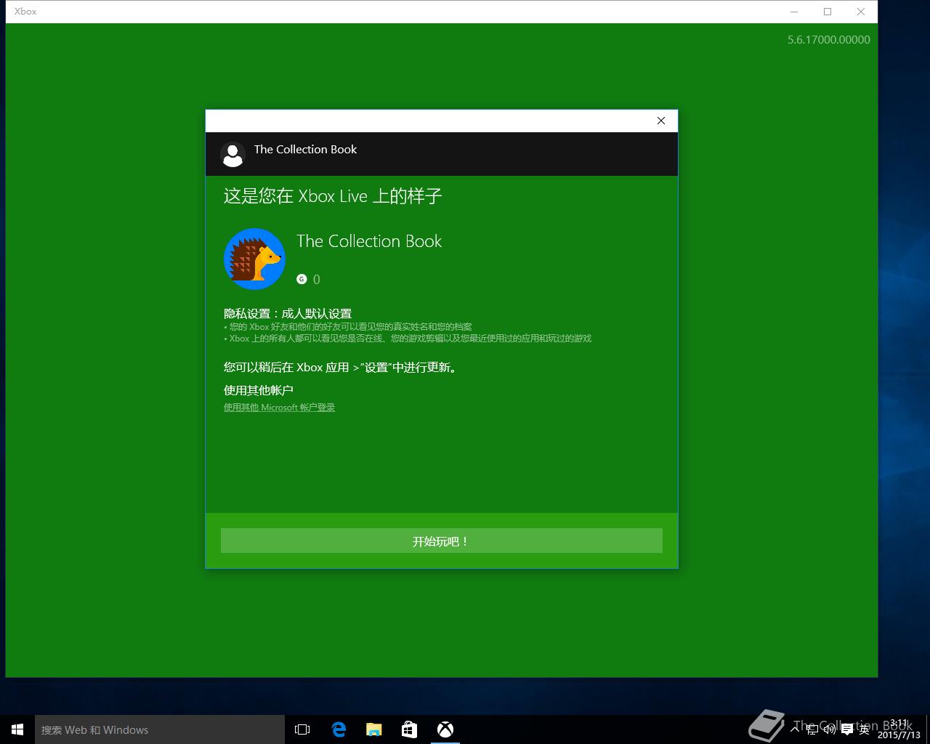The height and width of the screenshot is (744, 930).
Task: Open the Windows Start menu
Action: point(17,729)
